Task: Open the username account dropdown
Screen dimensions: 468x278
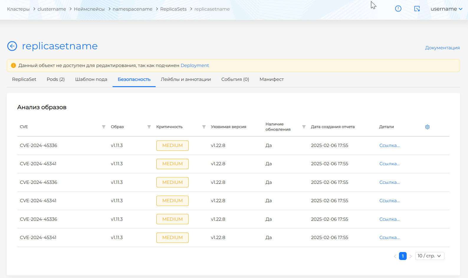Action: click(446, 9)
